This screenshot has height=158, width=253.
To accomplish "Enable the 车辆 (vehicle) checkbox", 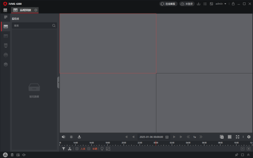I will coord(89,149).
